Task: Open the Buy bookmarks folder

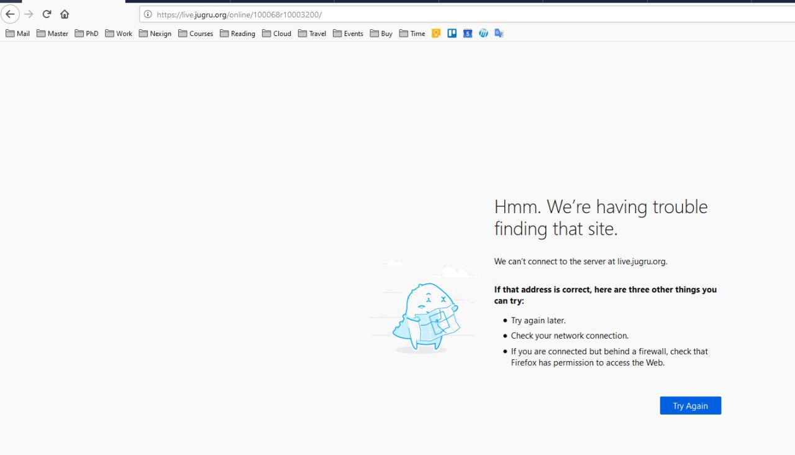Action: [x=381, y=34]
